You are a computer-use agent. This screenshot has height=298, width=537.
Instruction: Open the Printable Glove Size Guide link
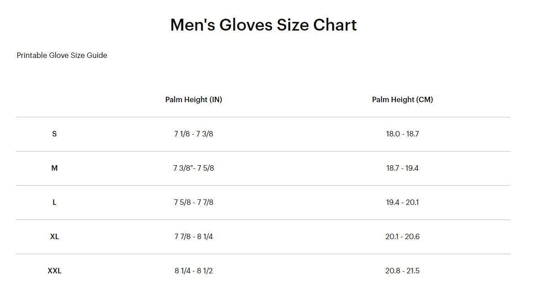62,55
